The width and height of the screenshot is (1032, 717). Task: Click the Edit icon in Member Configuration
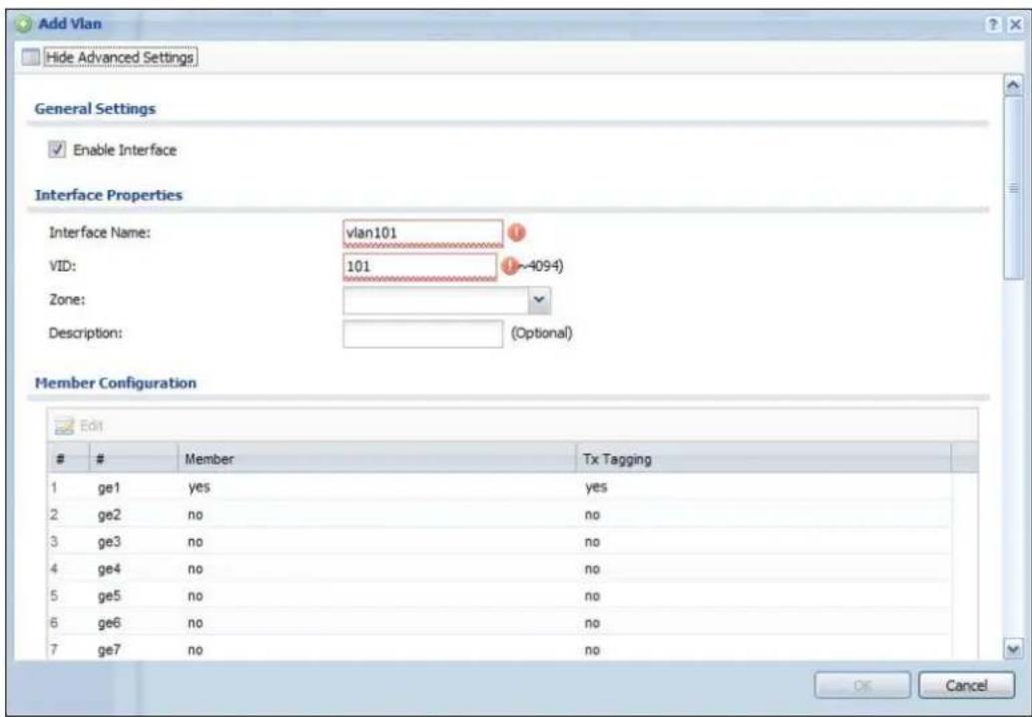(65, 426)
